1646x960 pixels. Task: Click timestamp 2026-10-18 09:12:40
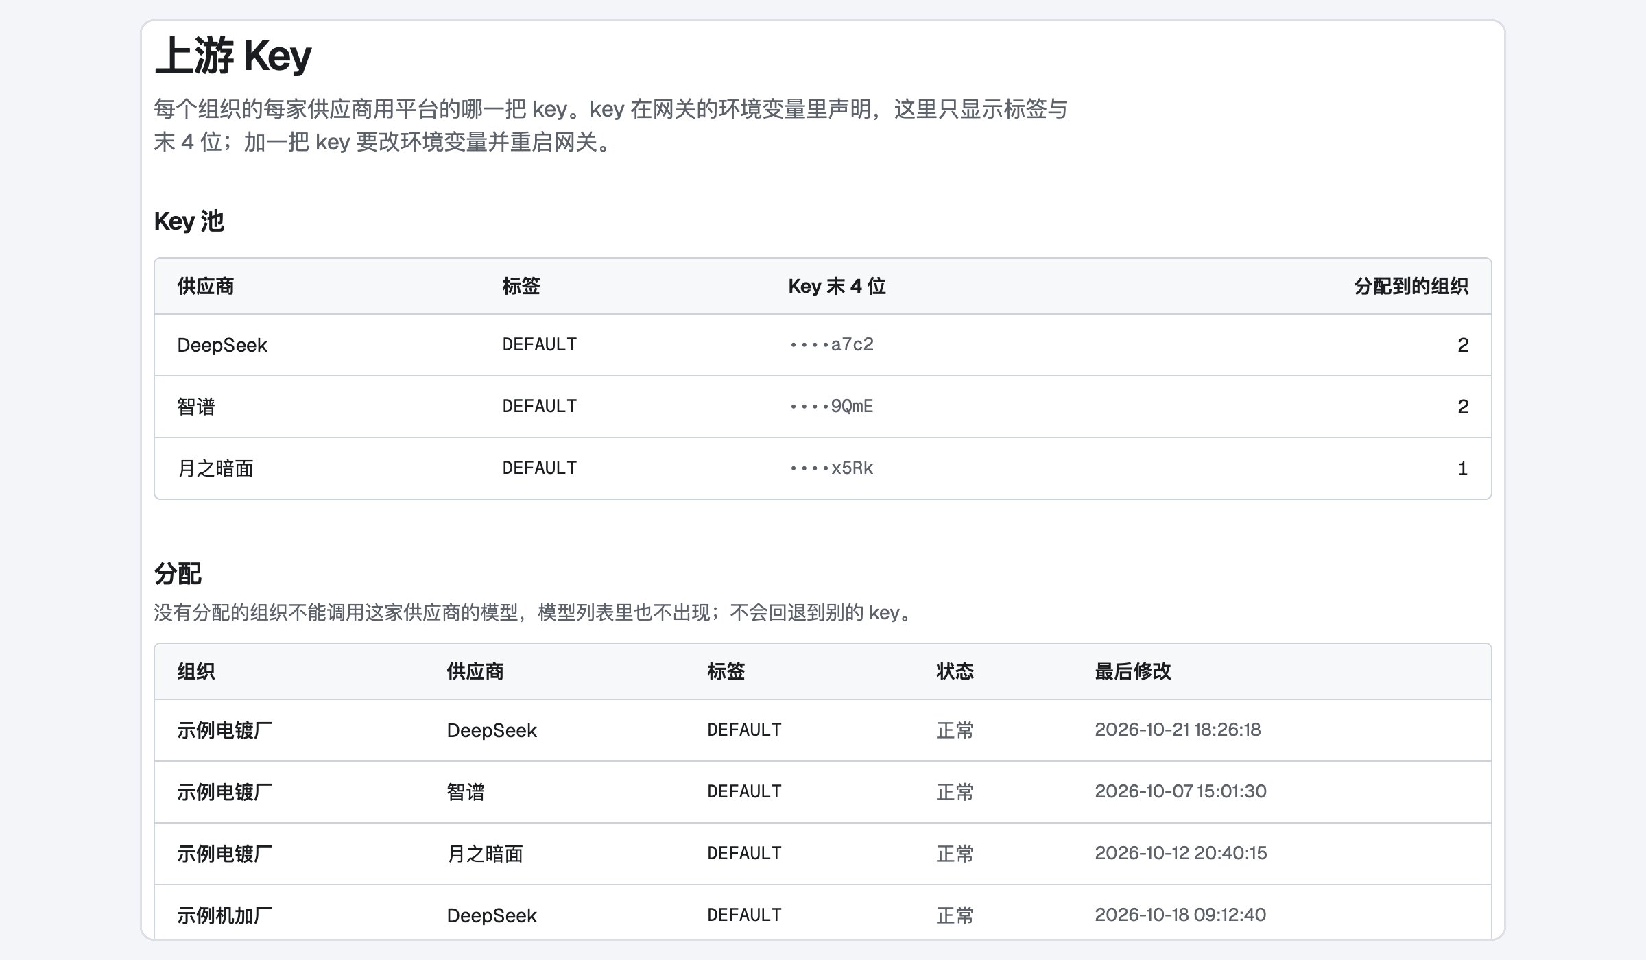click(1180, 915)
